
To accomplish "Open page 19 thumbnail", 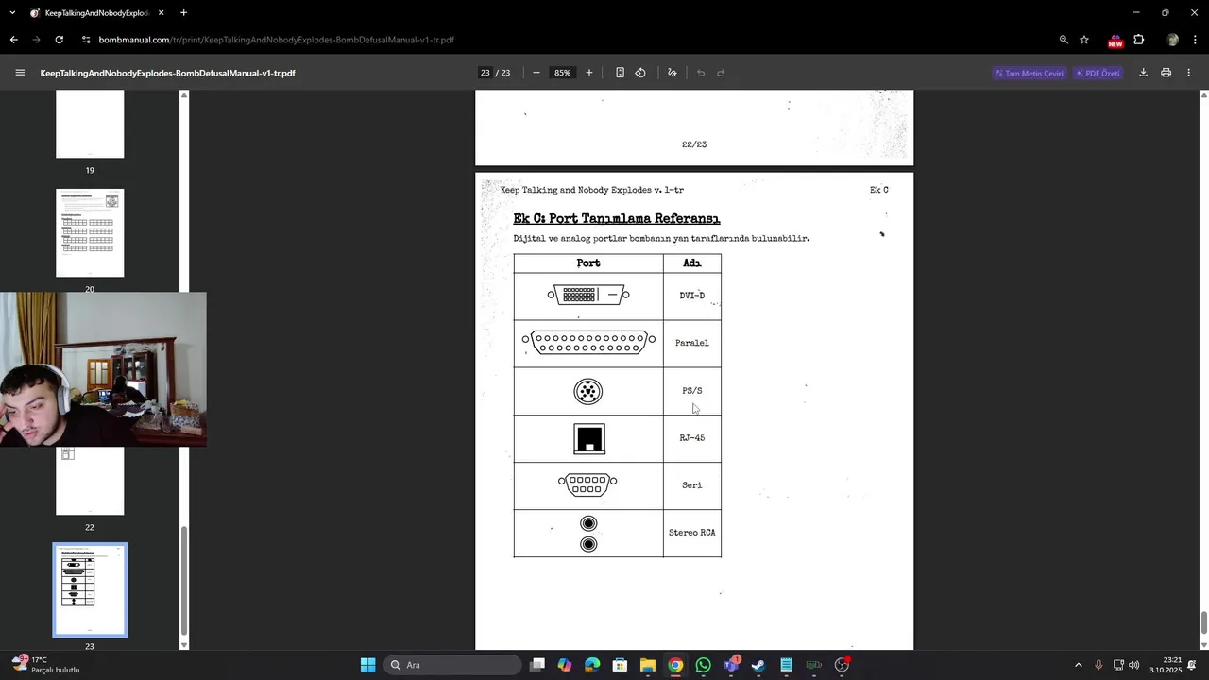I will point(90,124).
